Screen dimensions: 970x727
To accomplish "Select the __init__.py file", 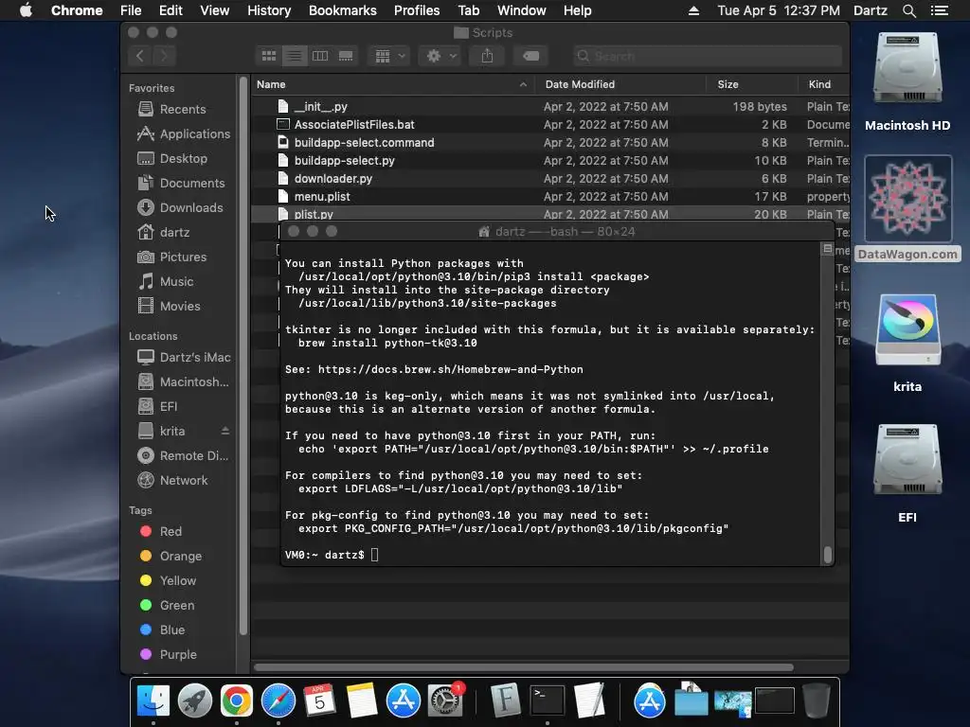I will point(550,107).
